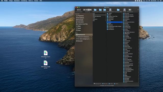
Task: Select the Autosave Information folder
Action: click(x=131, y=22)
